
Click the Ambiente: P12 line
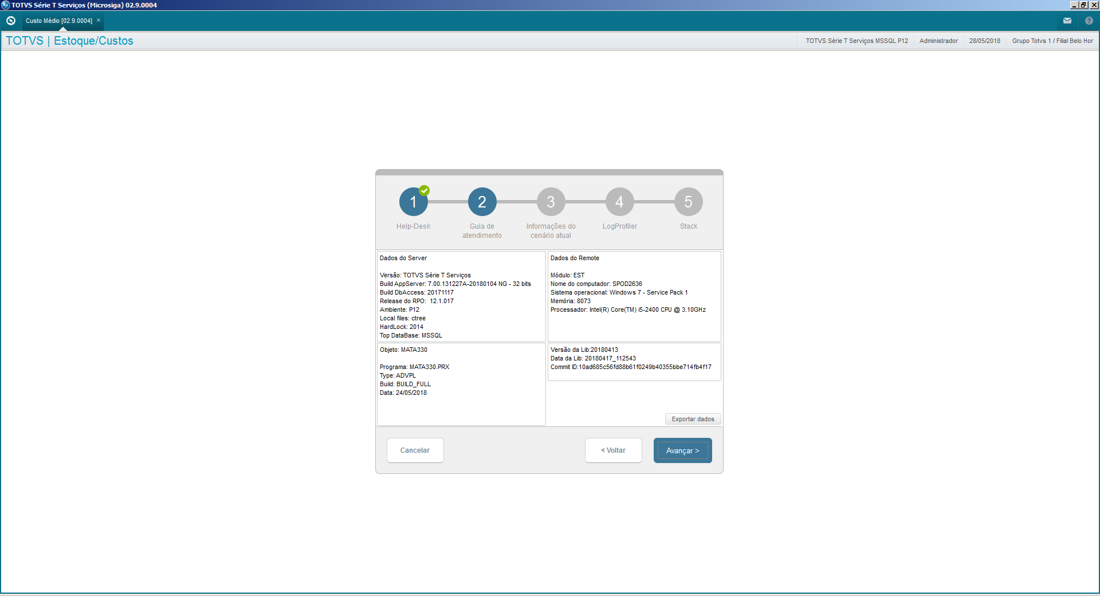(x=399, y=309)
